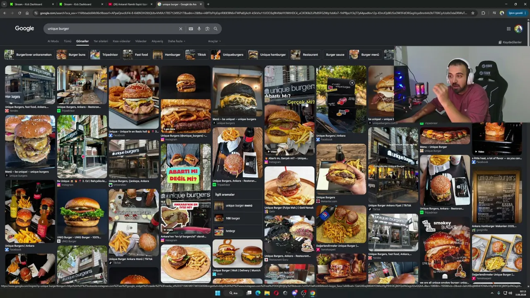The width and height of the screenshot is (530, 298).
Task: Open a new browser tab
Action: tap(208, 4)
